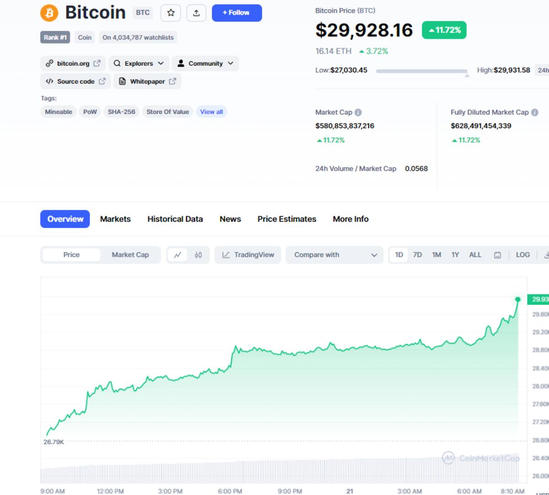549x495 pixels.
Task: Click View all tags
Action: [211, 112]
